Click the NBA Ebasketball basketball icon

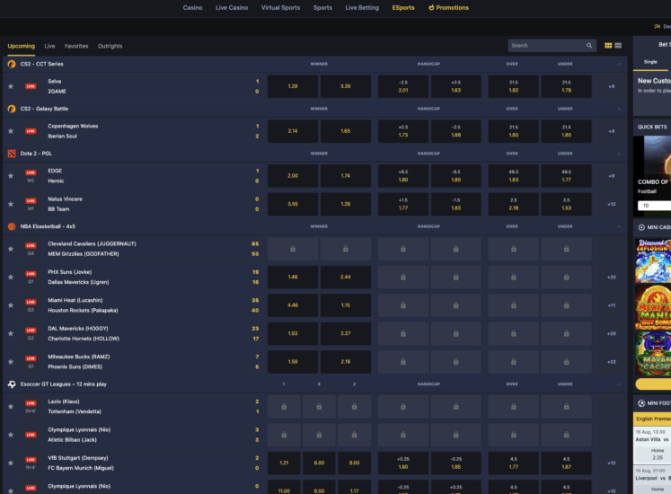12,226
